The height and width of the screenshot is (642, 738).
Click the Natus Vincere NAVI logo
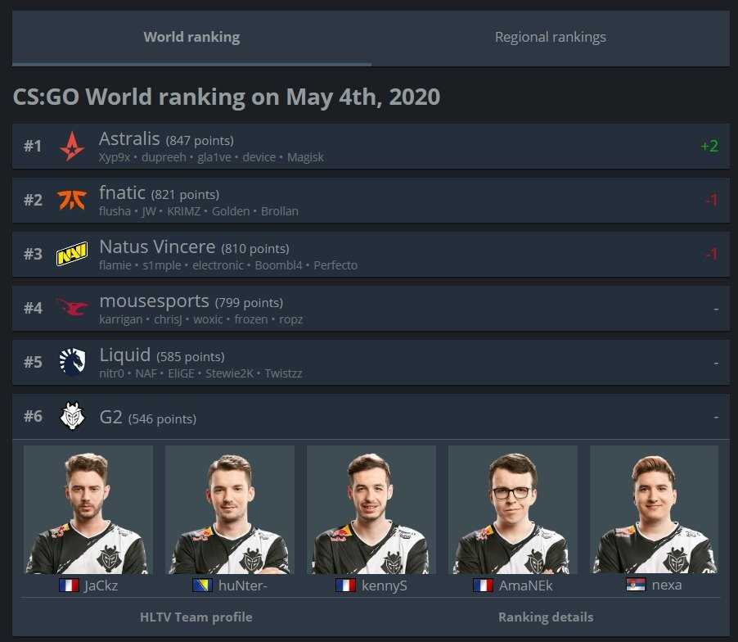(x=72, y=254)
